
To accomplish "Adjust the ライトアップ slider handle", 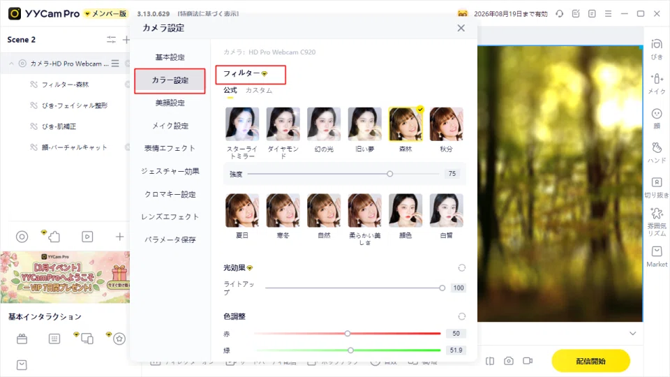I will click(x=442, y=288).
